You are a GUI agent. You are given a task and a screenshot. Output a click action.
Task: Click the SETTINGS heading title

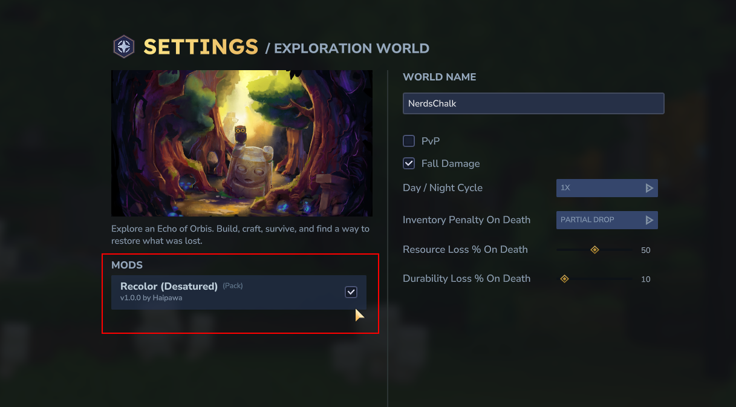pos(201,47)
